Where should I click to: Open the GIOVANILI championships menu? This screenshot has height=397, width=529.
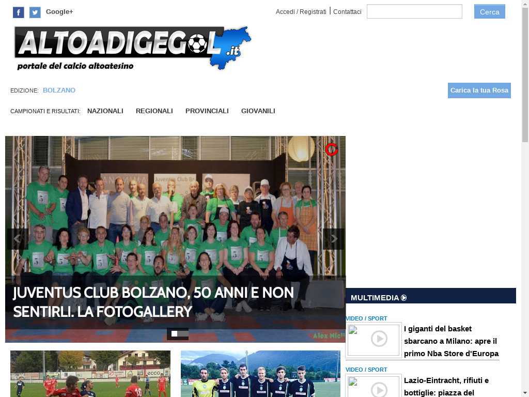[x=258, y=111]
